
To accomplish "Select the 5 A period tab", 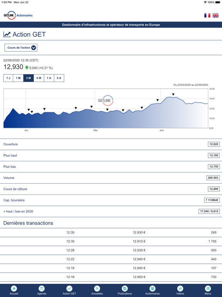I will pos(59,78).
